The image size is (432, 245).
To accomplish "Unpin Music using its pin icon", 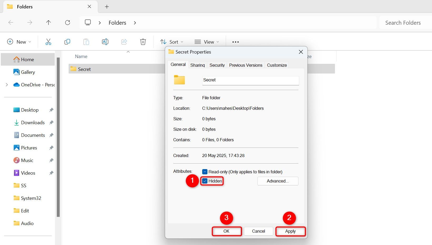I will pos(51,160).
